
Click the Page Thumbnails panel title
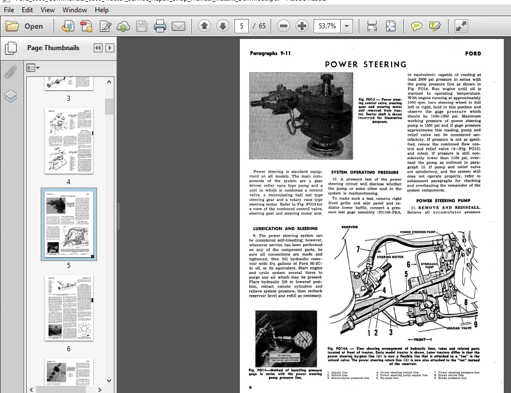pyautogui.click(x=53, y=48)
